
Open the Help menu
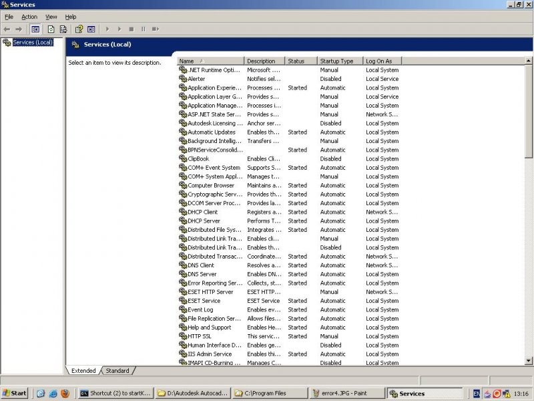(71, 17)
